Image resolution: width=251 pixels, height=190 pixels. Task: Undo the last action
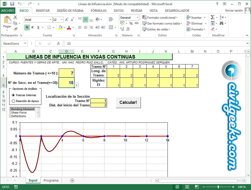tap(19, 4)
